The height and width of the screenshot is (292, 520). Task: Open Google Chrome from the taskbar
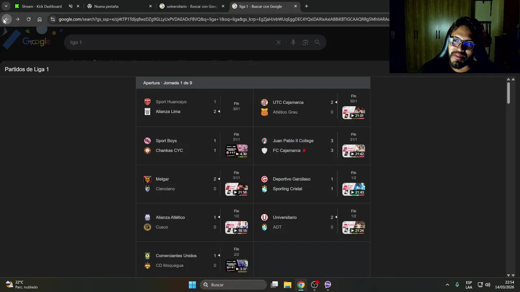tap(301, 285)
